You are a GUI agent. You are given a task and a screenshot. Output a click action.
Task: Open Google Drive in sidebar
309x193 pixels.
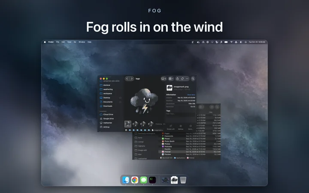click(x=106, y=118)
